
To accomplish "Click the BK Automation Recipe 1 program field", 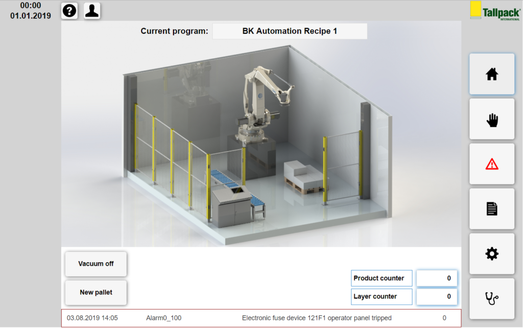I will (x=290, y=31).
